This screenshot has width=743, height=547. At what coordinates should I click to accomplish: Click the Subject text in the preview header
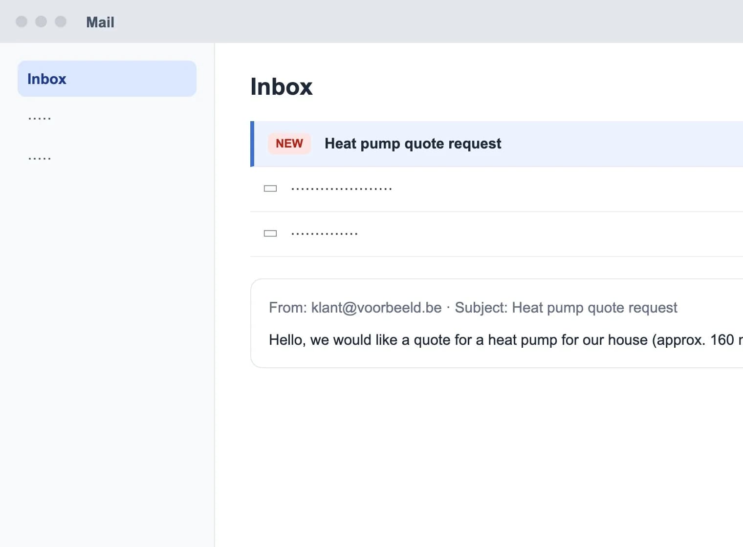coord(566,308)
